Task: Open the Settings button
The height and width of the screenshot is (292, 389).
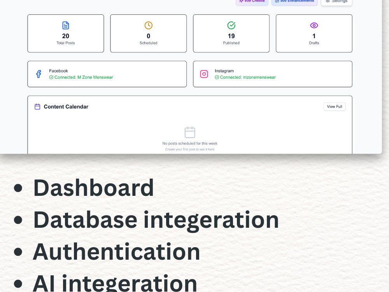Action: point(336,2)
